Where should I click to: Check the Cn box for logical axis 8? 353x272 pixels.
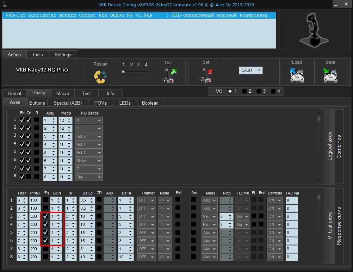coord(29,177)
